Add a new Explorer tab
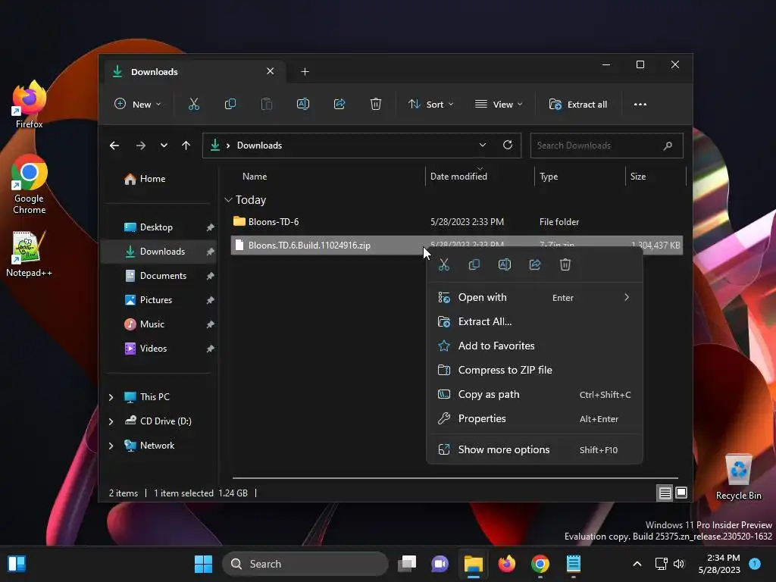The width and height of the screenshot is (776, 582). [x=305, y=72]
